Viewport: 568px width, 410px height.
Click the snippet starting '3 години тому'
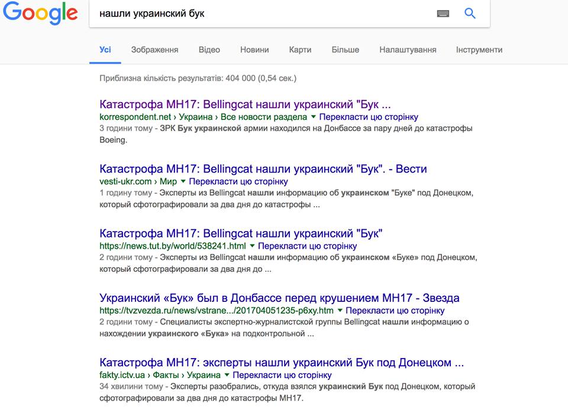286,134
